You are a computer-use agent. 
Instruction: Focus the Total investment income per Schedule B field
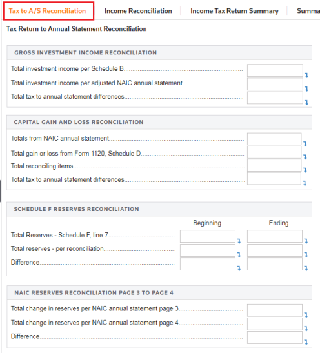tap(275, 70)
